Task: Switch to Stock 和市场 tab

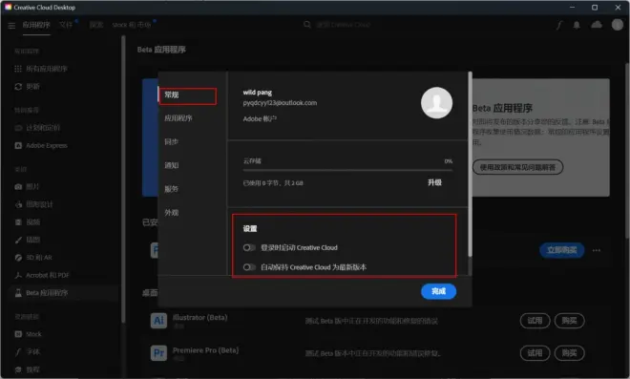Action: click(132, 25)
